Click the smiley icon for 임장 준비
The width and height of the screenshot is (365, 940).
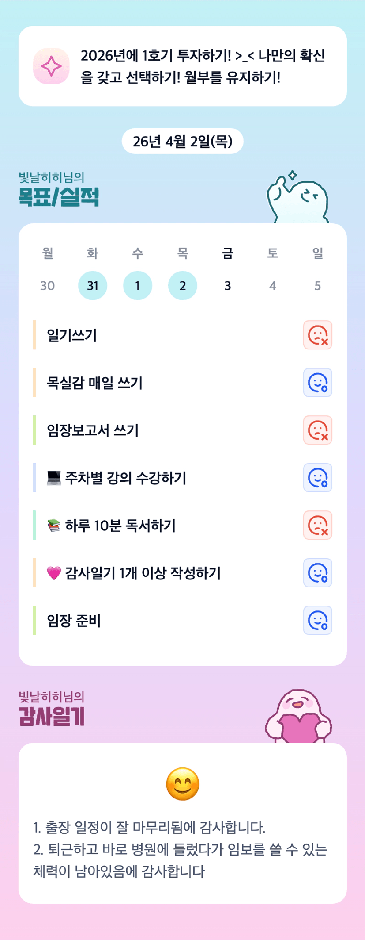click(317, 620)
